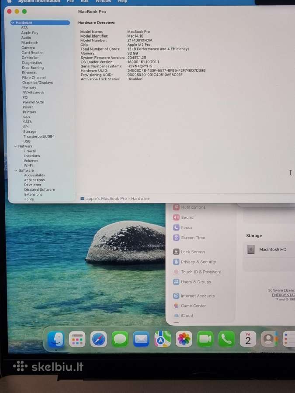The image size is (295, 393).
Task: Click the Apple M2 Pro chip value
Action: click(x=139, y=45)
